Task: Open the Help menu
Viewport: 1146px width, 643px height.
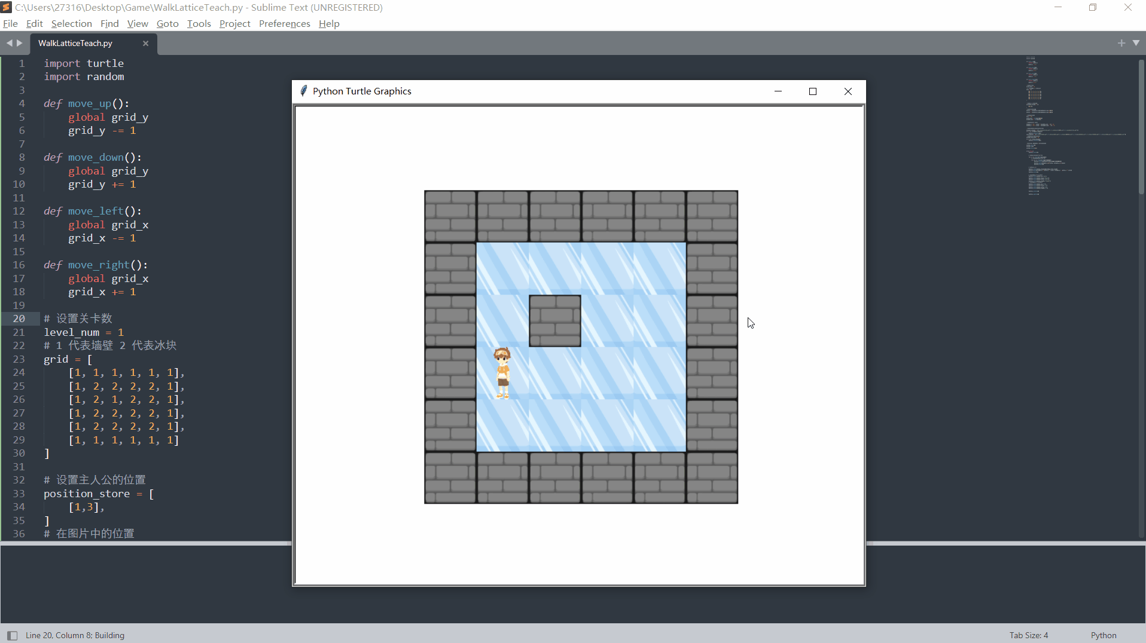Action: point(329,23)
